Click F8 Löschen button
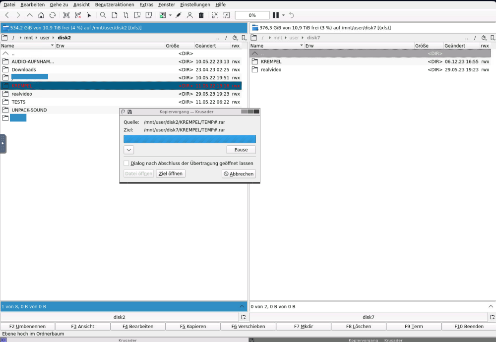Screen dimensions: 496x342 point(359,326)
